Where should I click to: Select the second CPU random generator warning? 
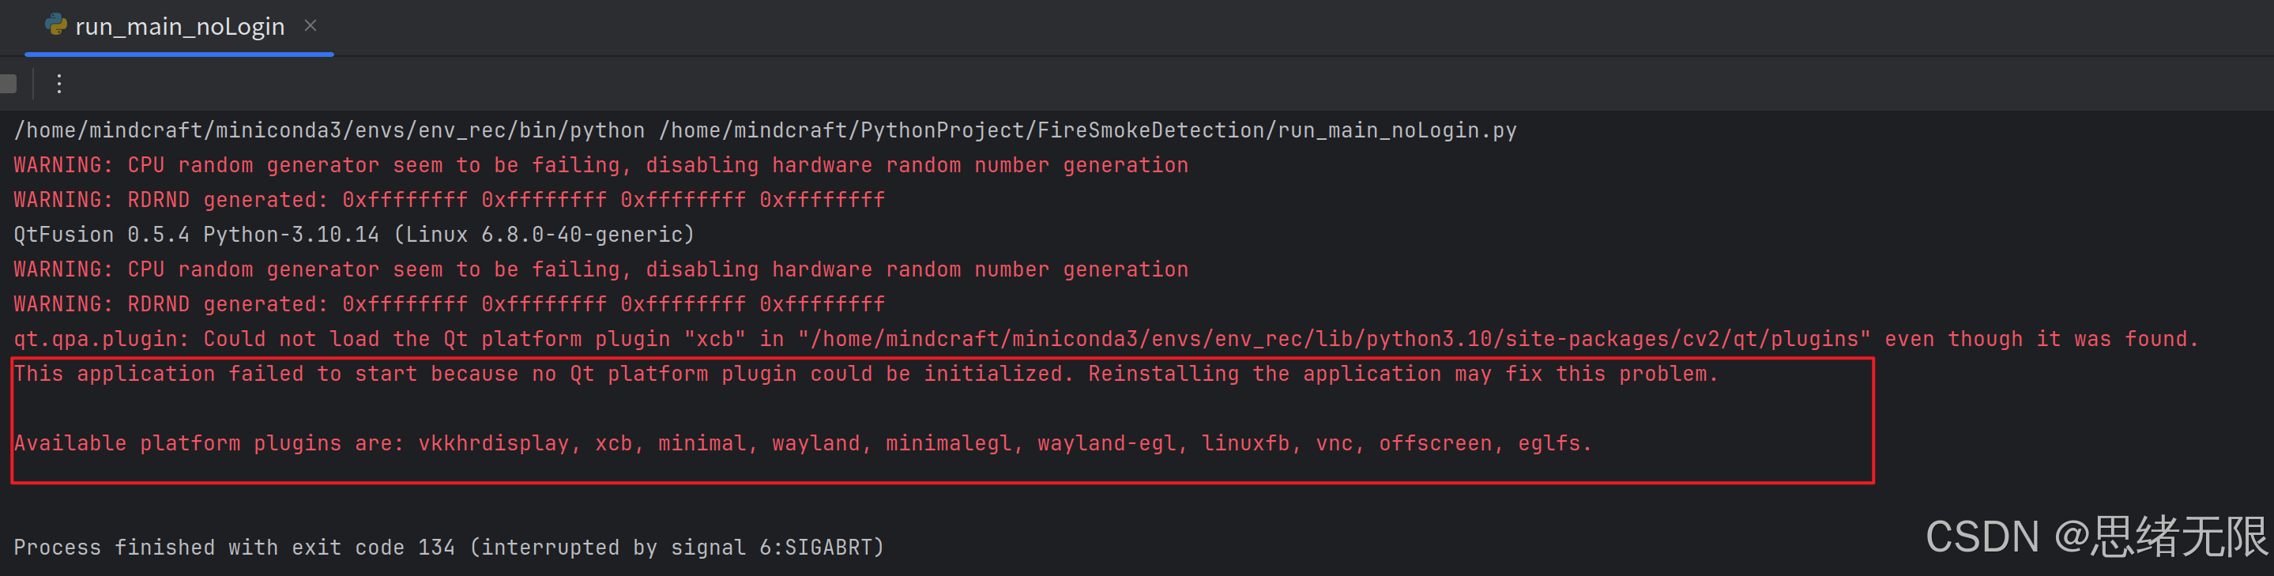click(601, 269)
